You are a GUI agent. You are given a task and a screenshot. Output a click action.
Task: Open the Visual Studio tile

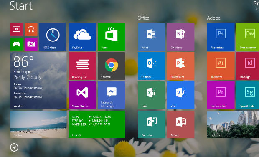(x=82, y=95)
